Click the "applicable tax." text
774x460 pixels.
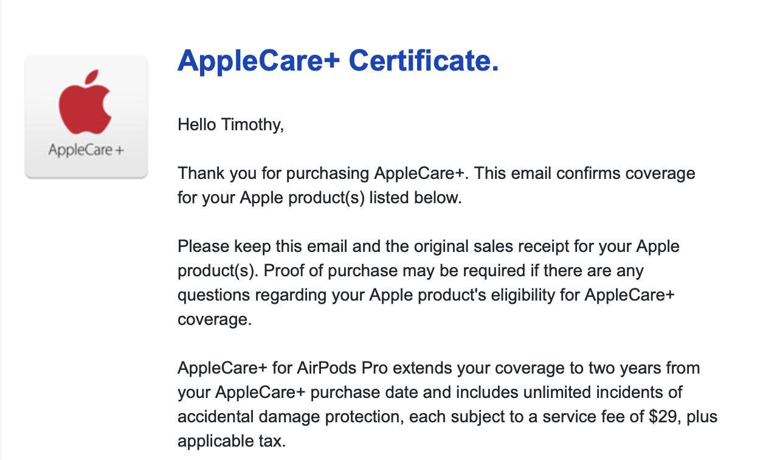(x=231, y=441)
